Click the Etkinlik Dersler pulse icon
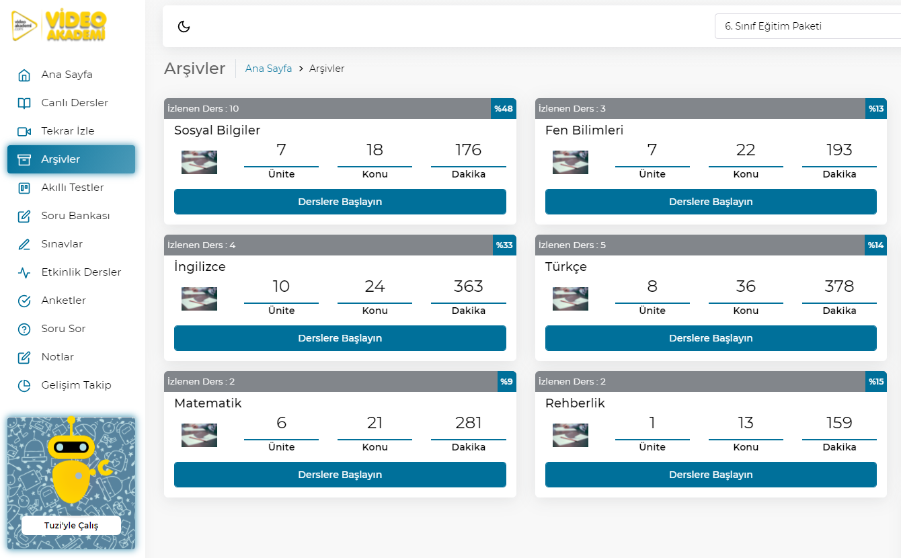The image size is (901, 558). click(24, 272)
